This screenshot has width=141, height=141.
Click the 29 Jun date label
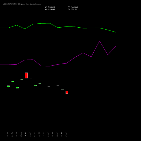[x=21, y=134]
